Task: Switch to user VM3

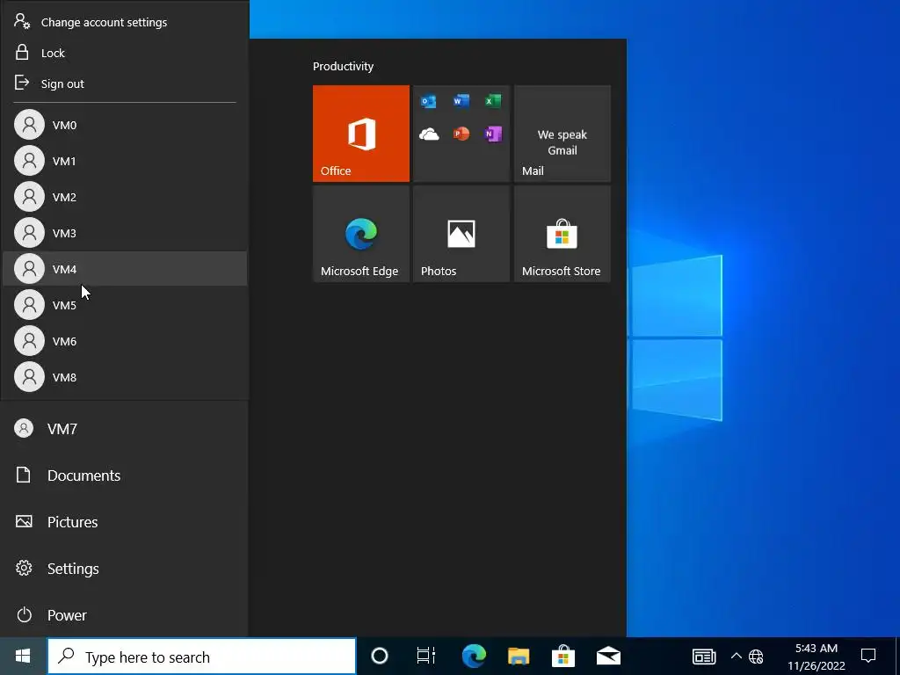Action: 125,233
